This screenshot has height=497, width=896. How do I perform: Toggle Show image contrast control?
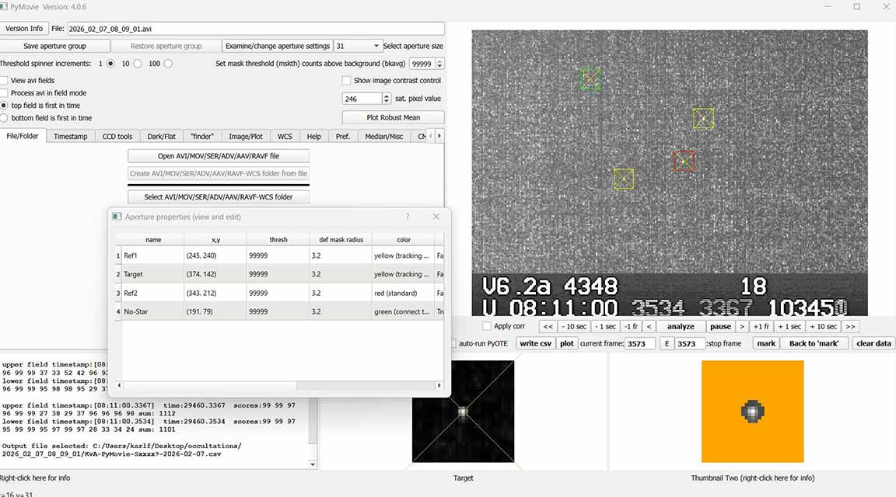(347, 80)
